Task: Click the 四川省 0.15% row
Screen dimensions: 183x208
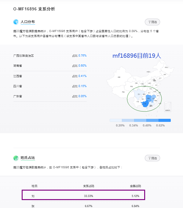Action: coord(50,86)
